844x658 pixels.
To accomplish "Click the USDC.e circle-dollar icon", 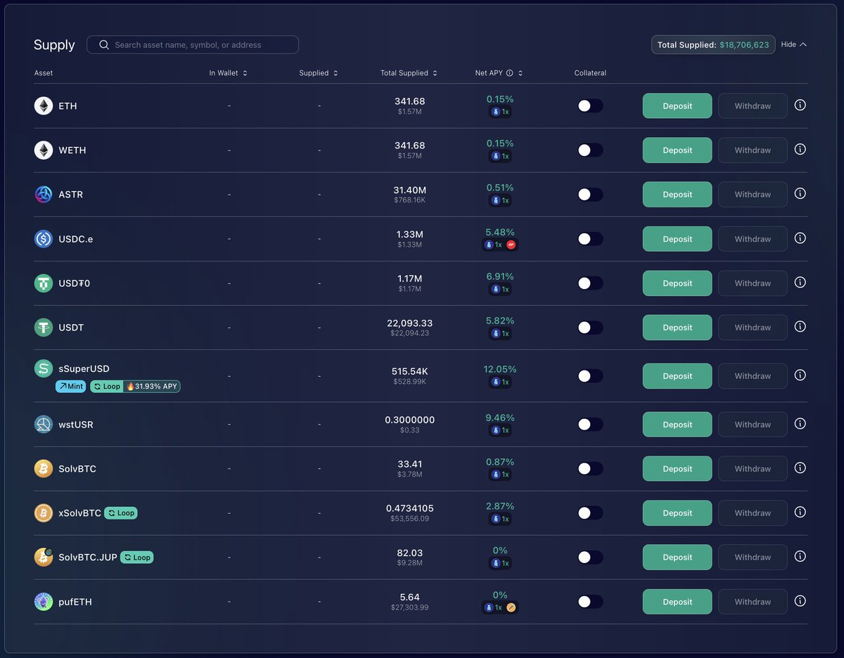I will pyautogui.click(x=43, y=238).
